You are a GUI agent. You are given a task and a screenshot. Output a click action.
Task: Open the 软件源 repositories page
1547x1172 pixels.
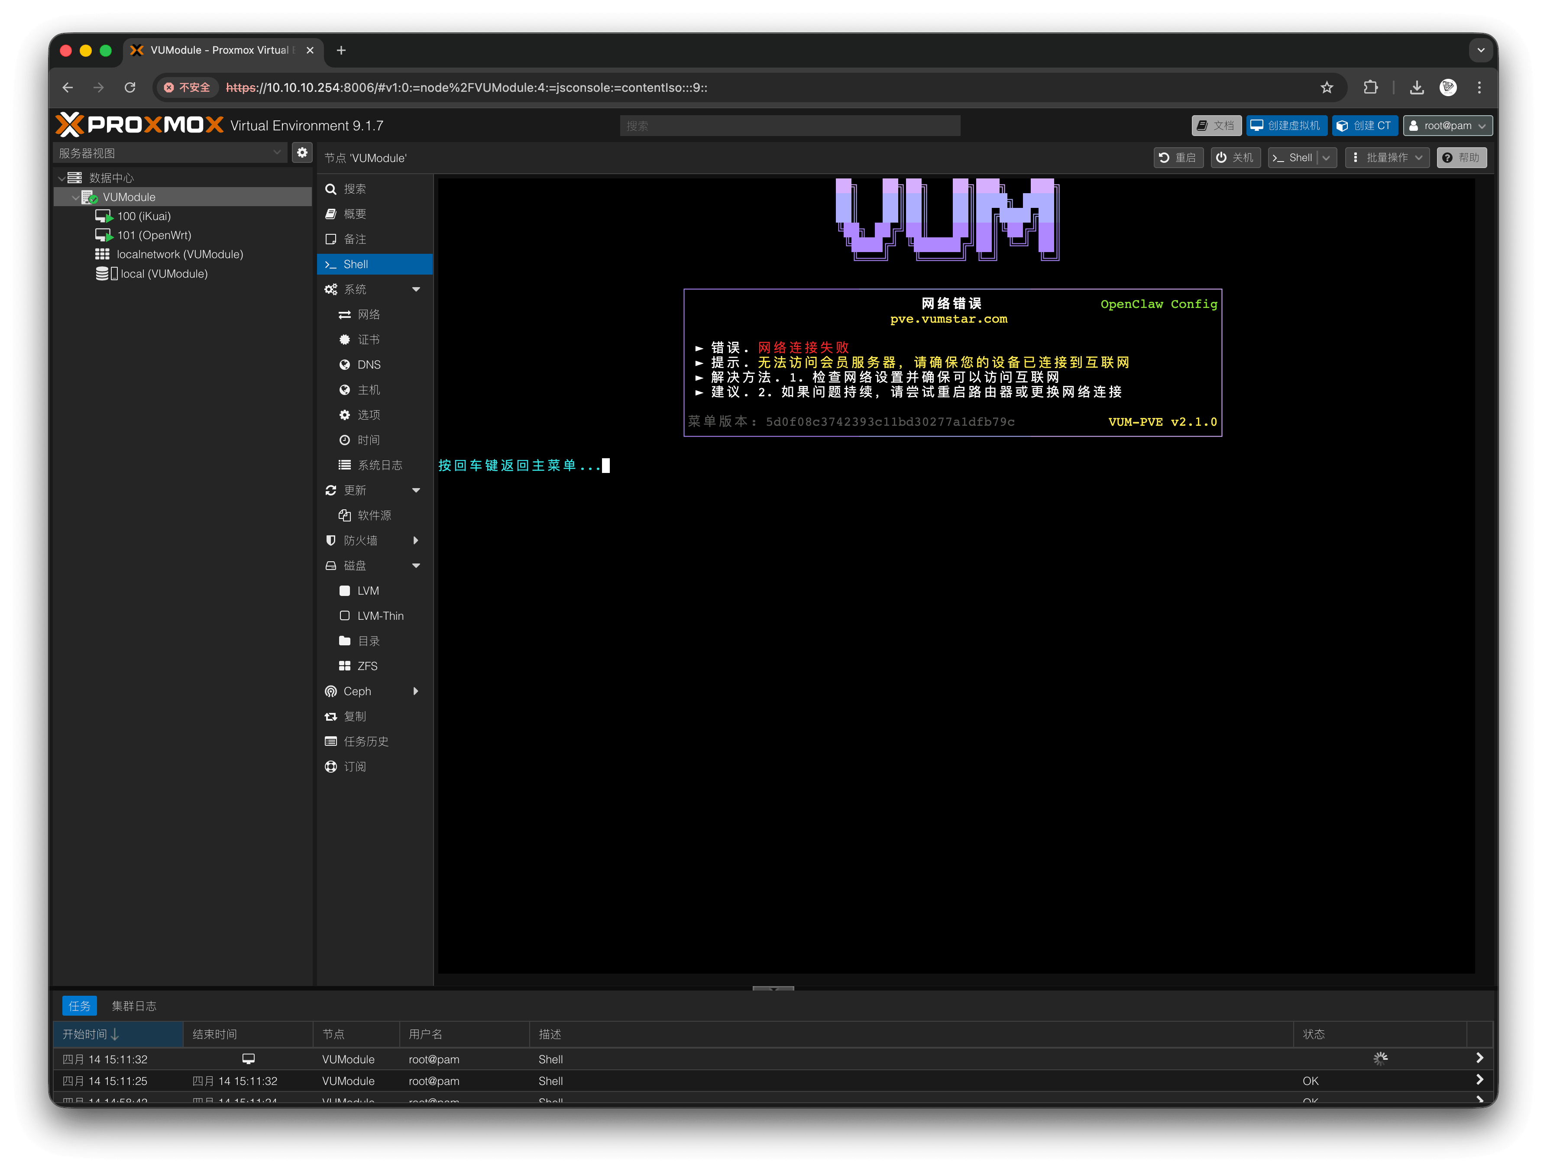tap(374, 516)
